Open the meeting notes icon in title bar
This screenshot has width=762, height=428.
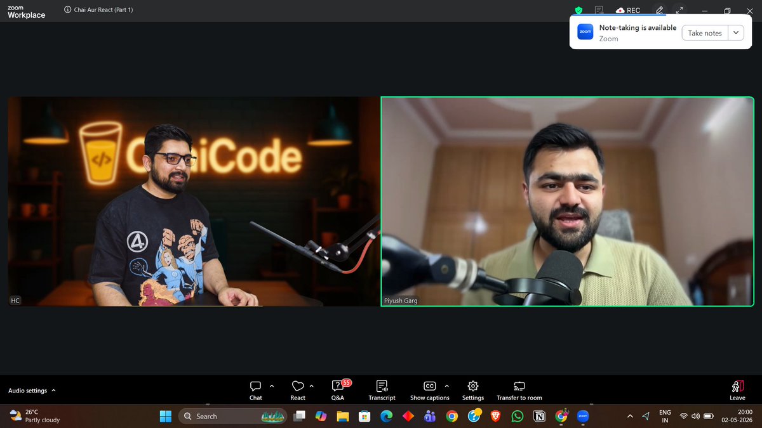[599, 10]
